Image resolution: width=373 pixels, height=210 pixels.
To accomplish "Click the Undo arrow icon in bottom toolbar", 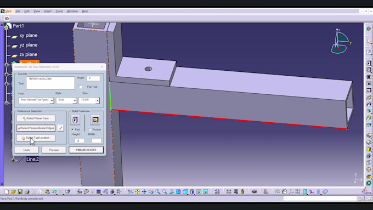I will pyautogui.click(x=54, y=191).
